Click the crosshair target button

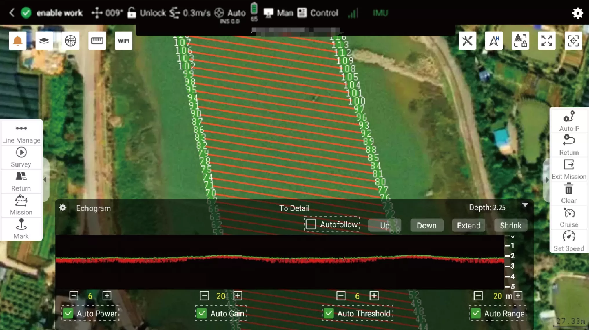(71, 41)
